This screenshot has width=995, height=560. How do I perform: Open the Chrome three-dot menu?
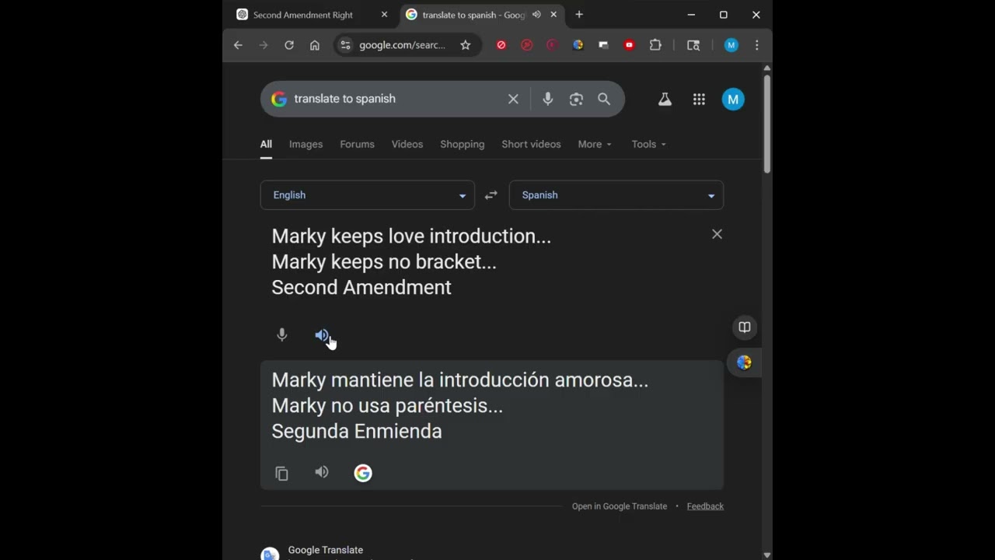pos(756,45)
